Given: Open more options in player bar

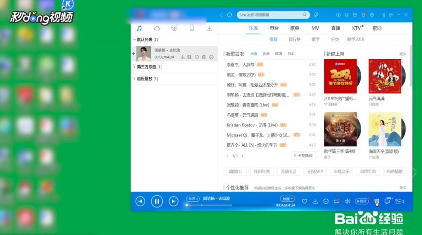Looking at the screenshot, I should 326,201.
